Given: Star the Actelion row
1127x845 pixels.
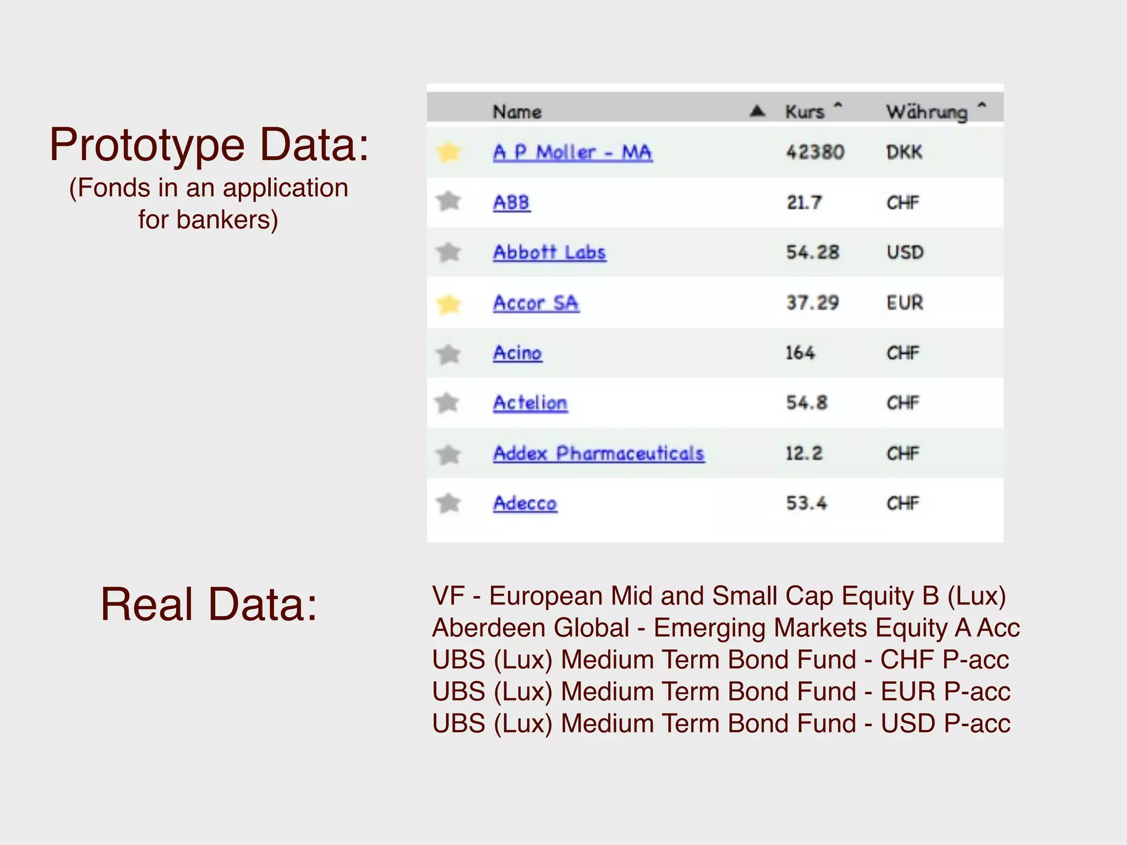Looking at the screenshot, I should [x=447, y=403].
